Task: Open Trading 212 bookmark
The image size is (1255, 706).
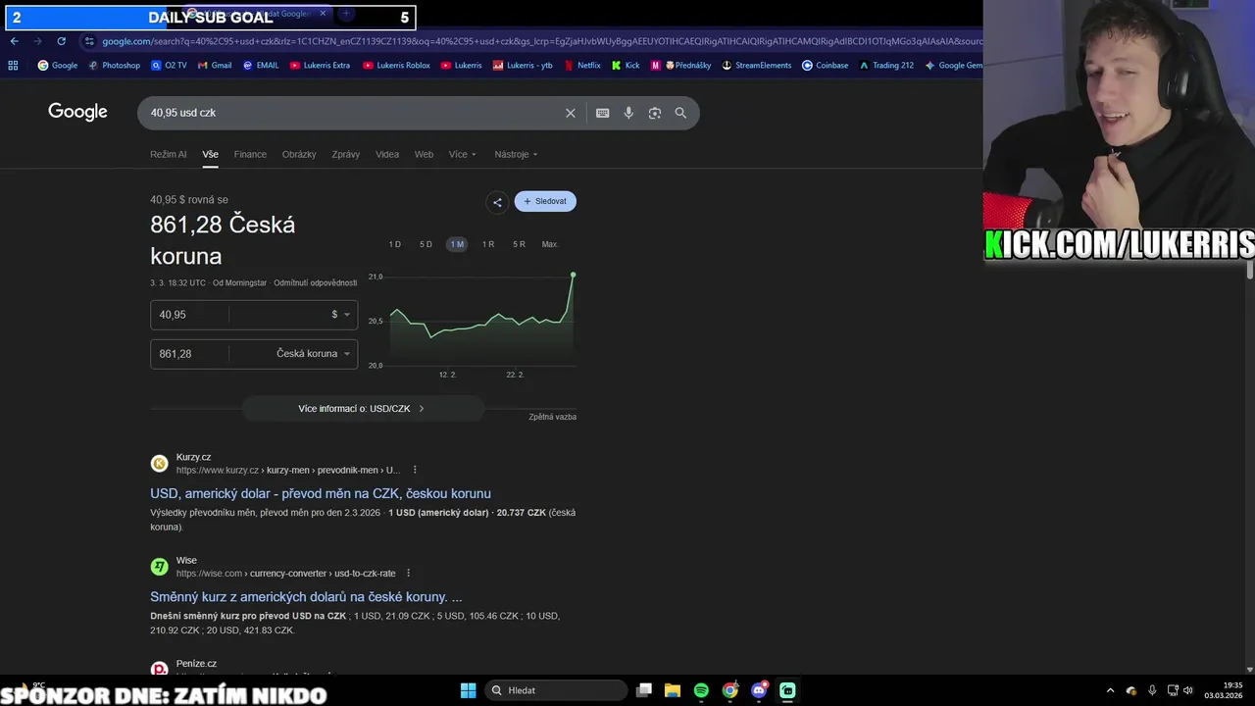Action: click(886, 66)
